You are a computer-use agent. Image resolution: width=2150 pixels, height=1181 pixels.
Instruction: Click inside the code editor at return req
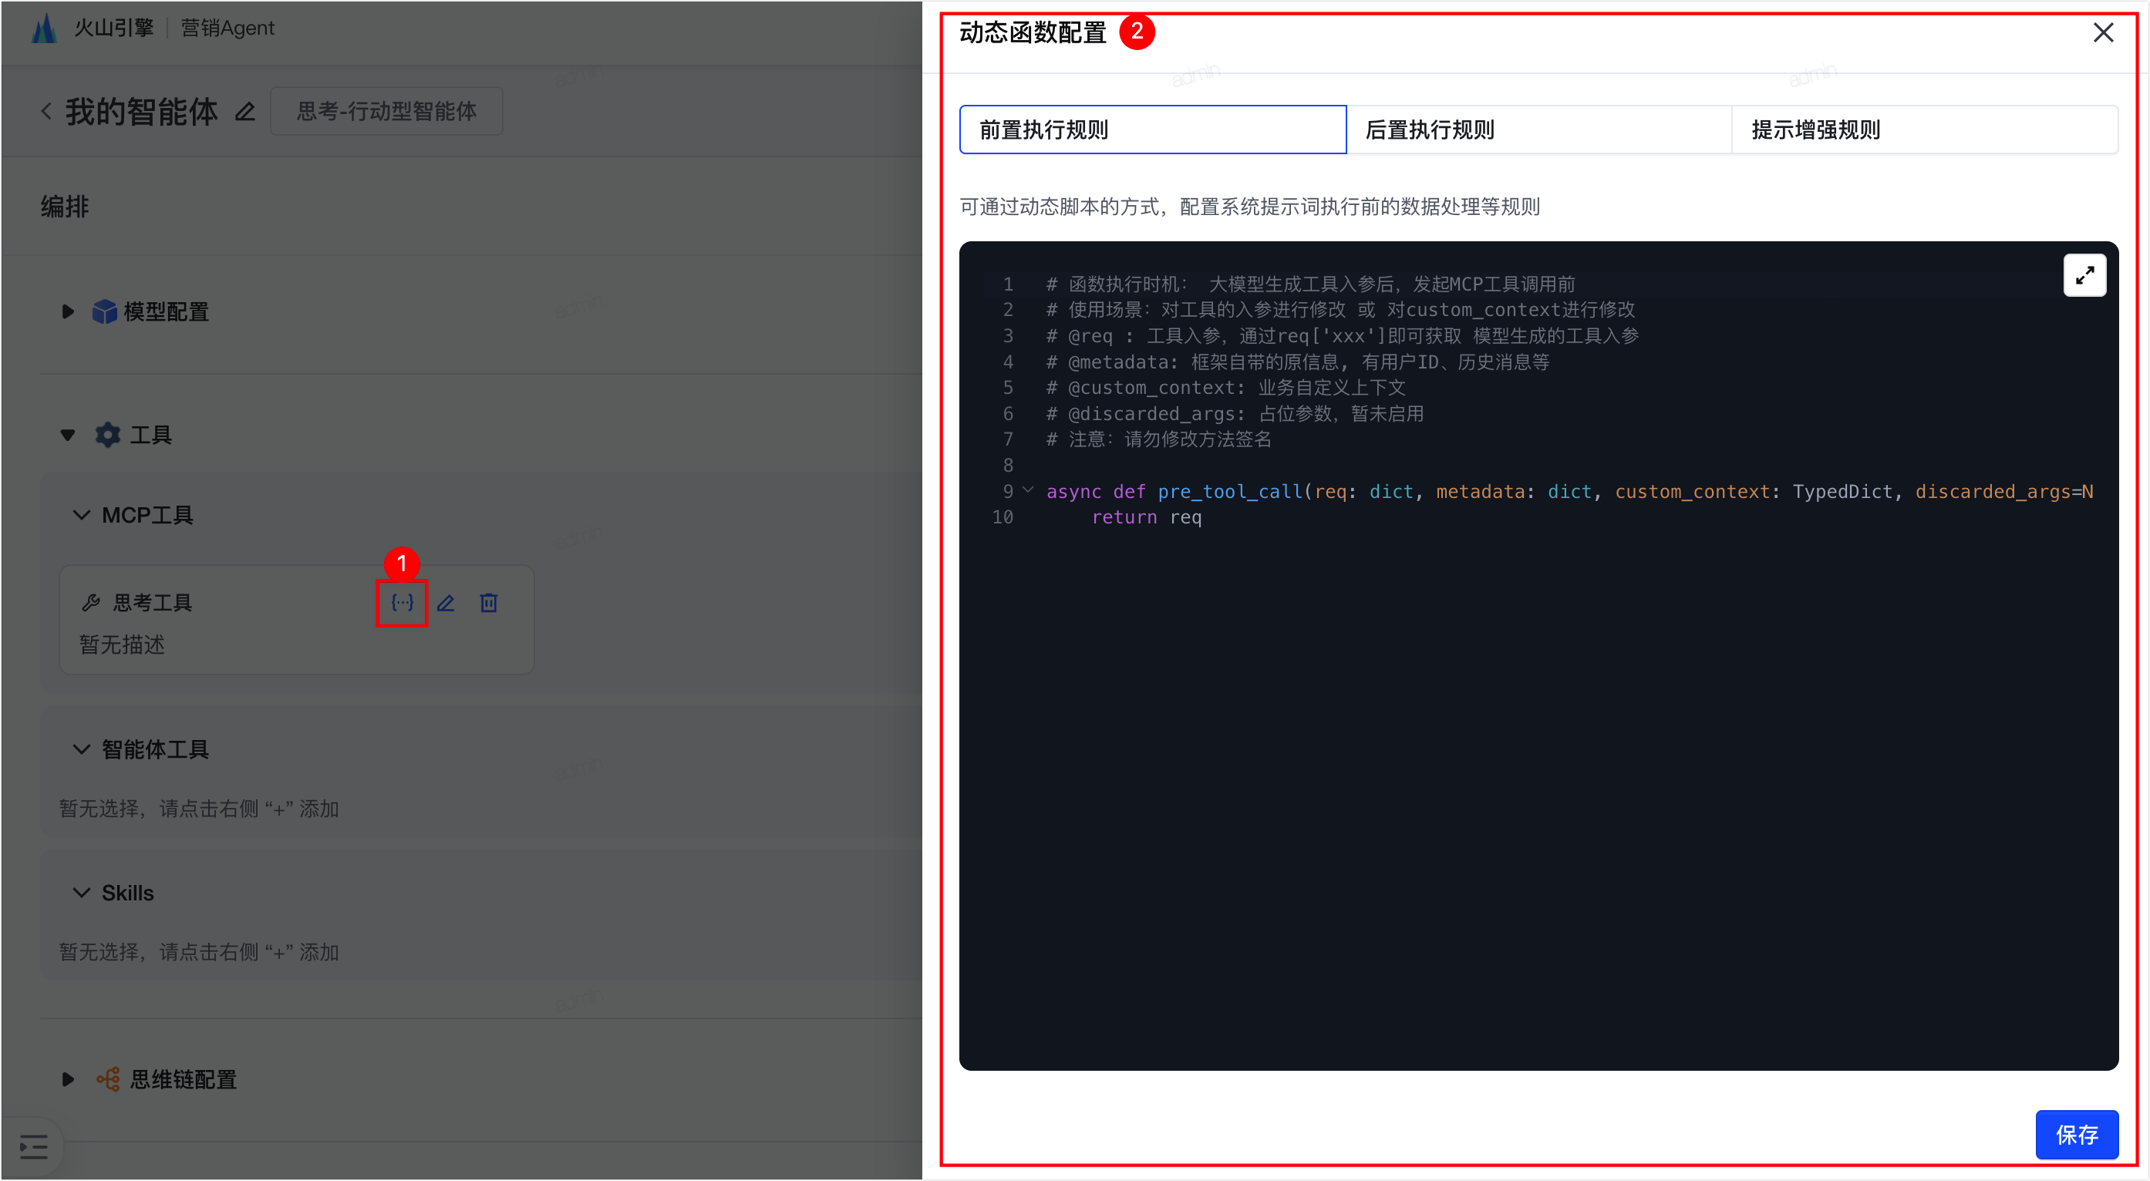[x=1147, y=517]
